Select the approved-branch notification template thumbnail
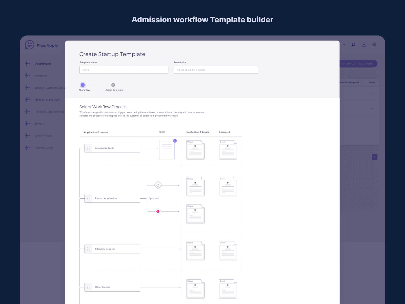 (x=195, y=187)
